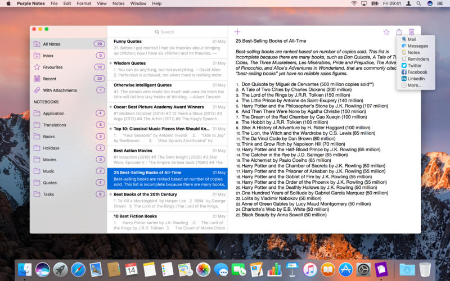Viewport: 450px width, 281px height.
Task: Select the 25 Best-Selling Books of All-Time note
Action: [x=168, y=179]
